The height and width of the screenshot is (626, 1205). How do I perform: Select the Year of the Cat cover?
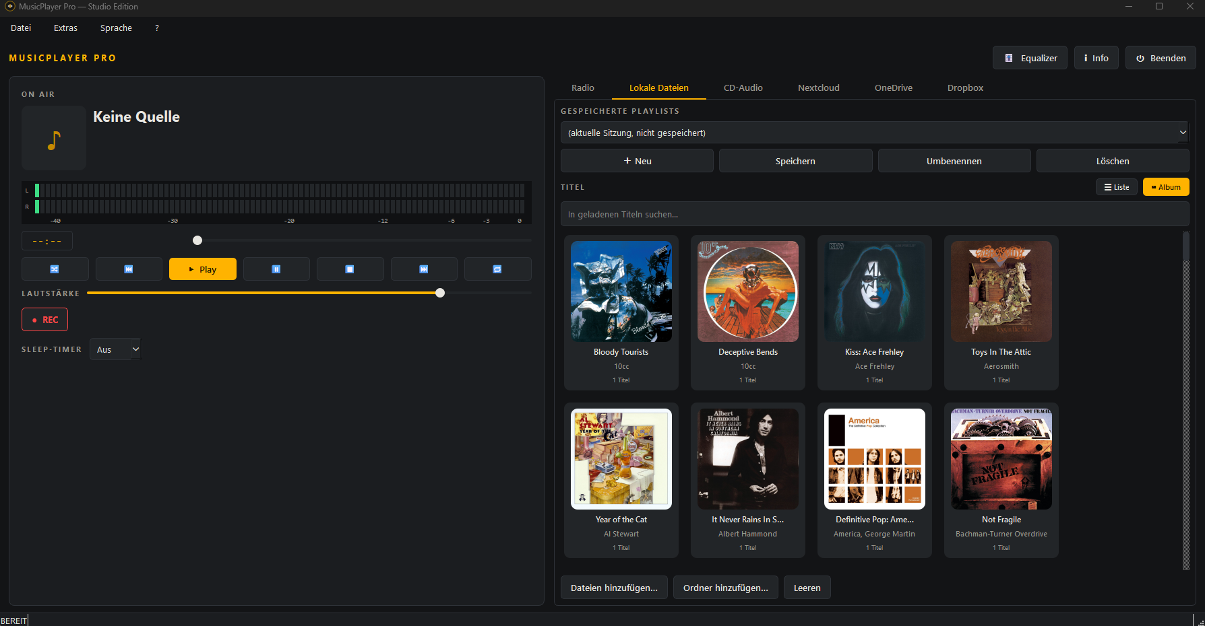coord(621,459)
